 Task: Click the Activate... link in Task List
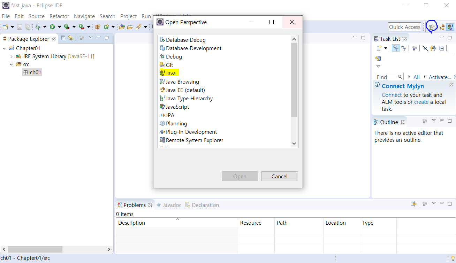click(x=440, y=77)
